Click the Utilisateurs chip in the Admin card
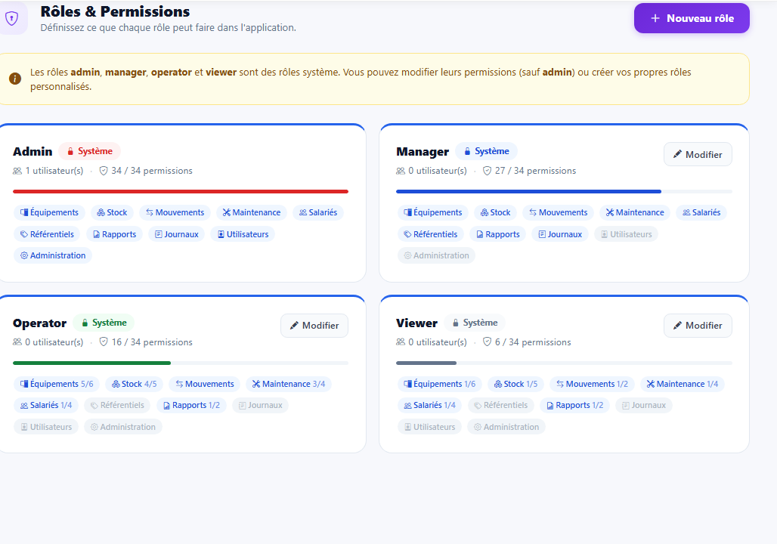Viewport: 777px width, 544px height. (x=243, y=234)
